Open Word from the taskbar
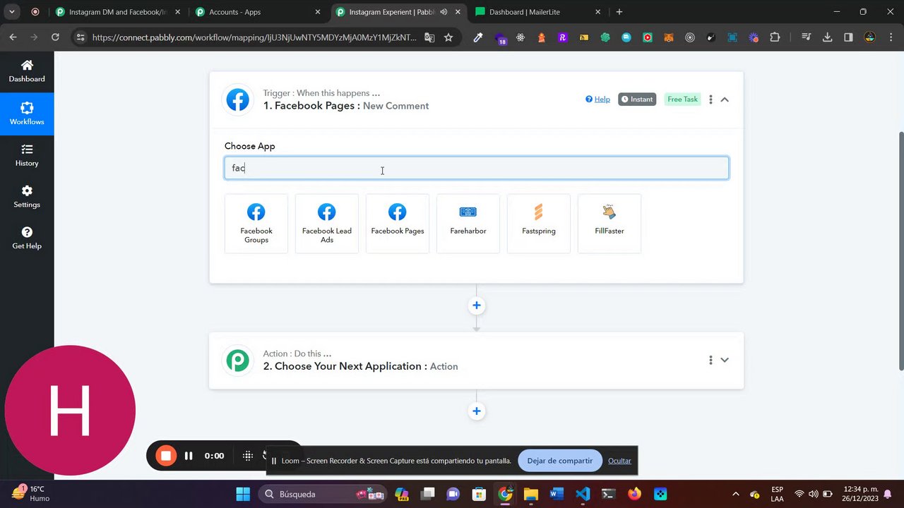Viewport: 904px width, 508px height. pos(557,494)
